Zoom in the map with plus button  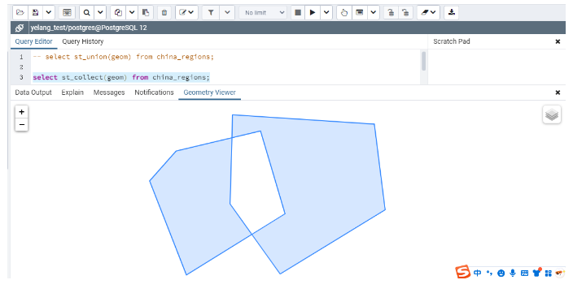pyautogui.click(x=21, y=112)
